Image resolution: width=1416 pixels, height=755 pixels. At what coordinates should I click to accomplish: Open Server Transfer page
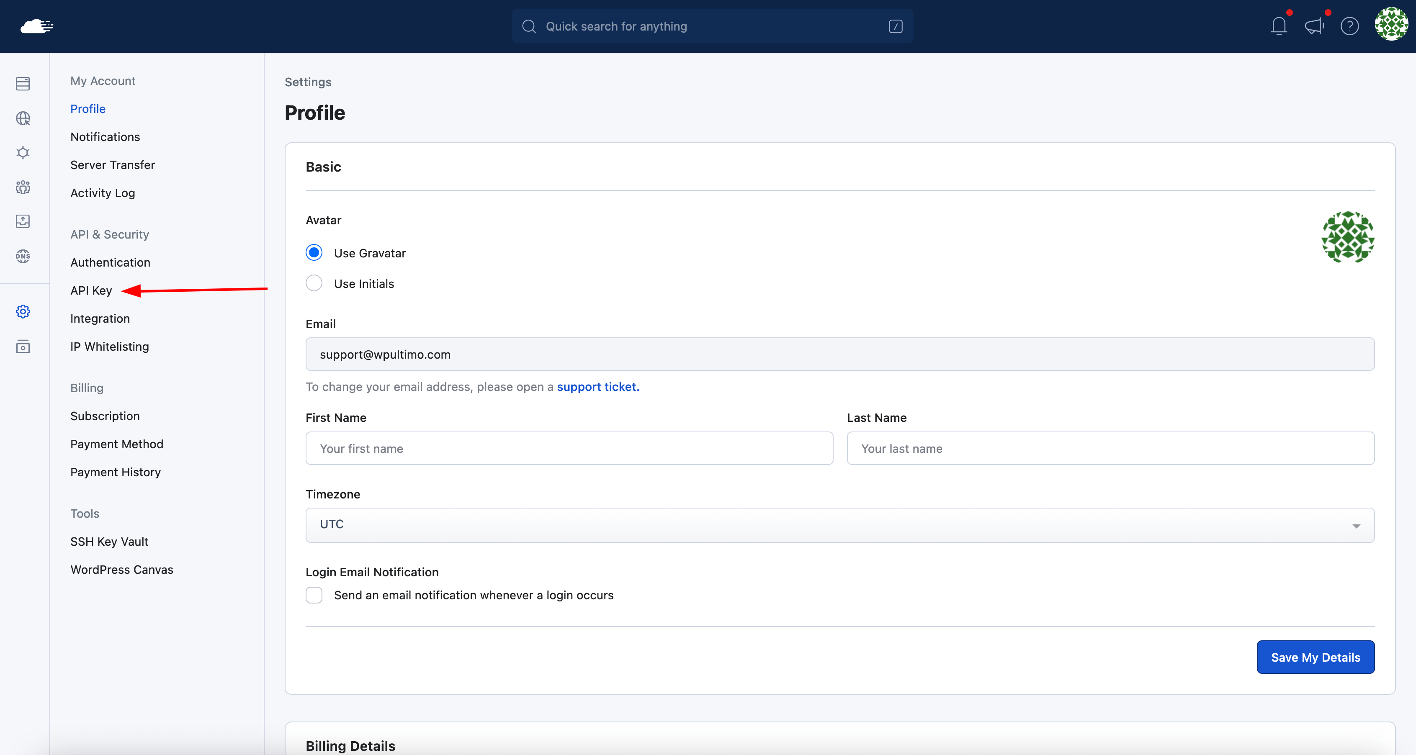coord(113,165)
